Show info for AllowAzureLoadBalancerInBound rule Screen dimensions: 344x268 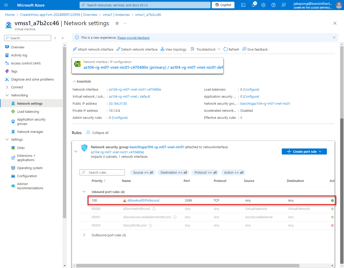pos(175,217)
